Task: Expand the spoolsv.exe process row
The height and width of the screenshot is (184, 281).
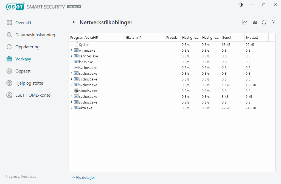Action: tap(71, 91)
